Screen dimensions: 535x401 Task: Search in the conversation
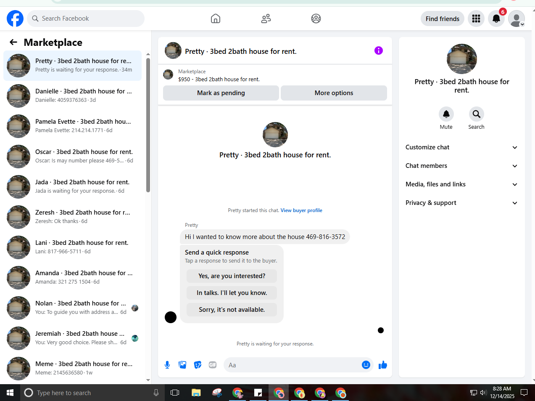(477, 114)
